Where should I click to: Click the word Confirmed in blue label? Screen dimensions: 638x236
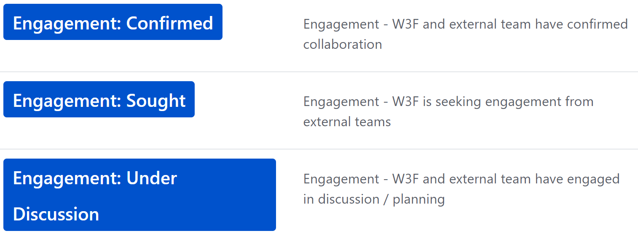170,23
